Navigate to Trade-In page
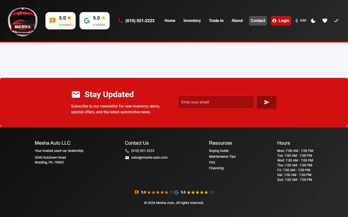 (x=216, y=21)
